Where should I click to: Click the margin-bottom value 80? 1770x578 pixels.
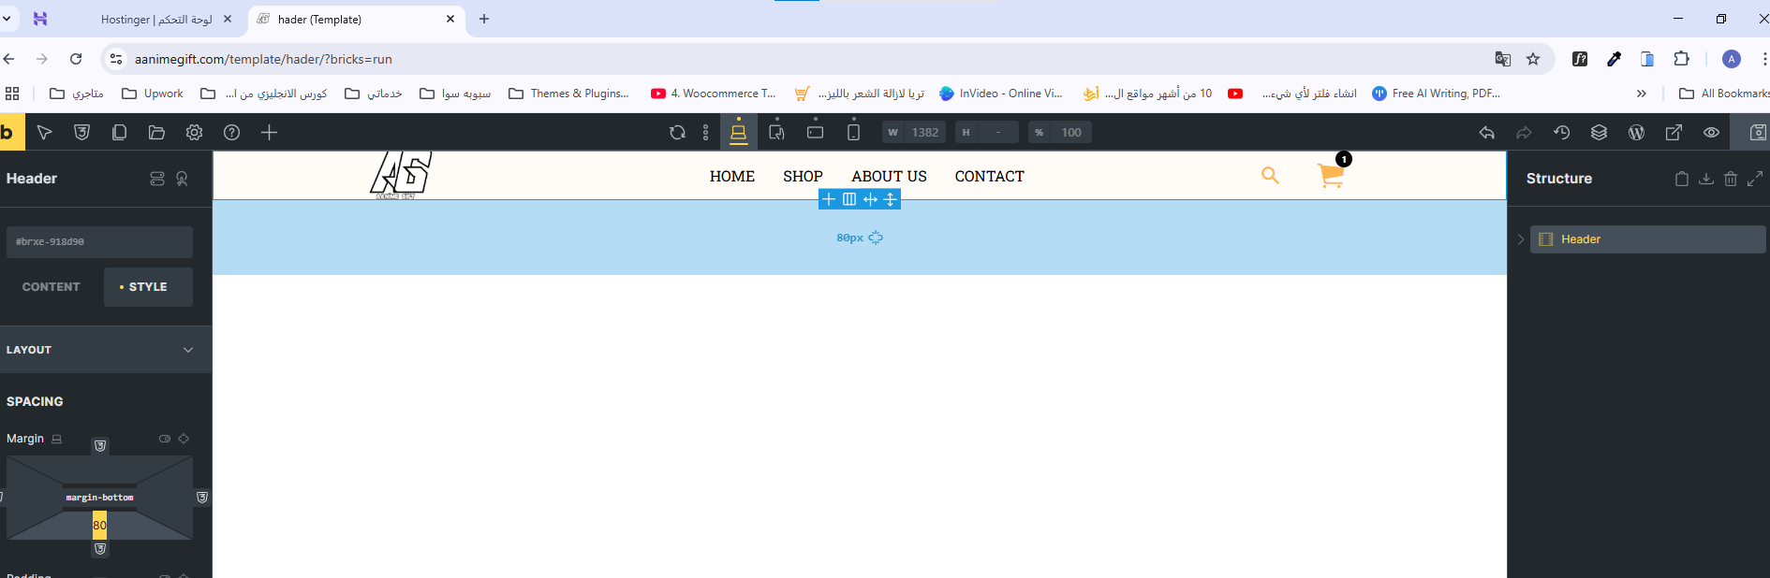click(99, 526)
